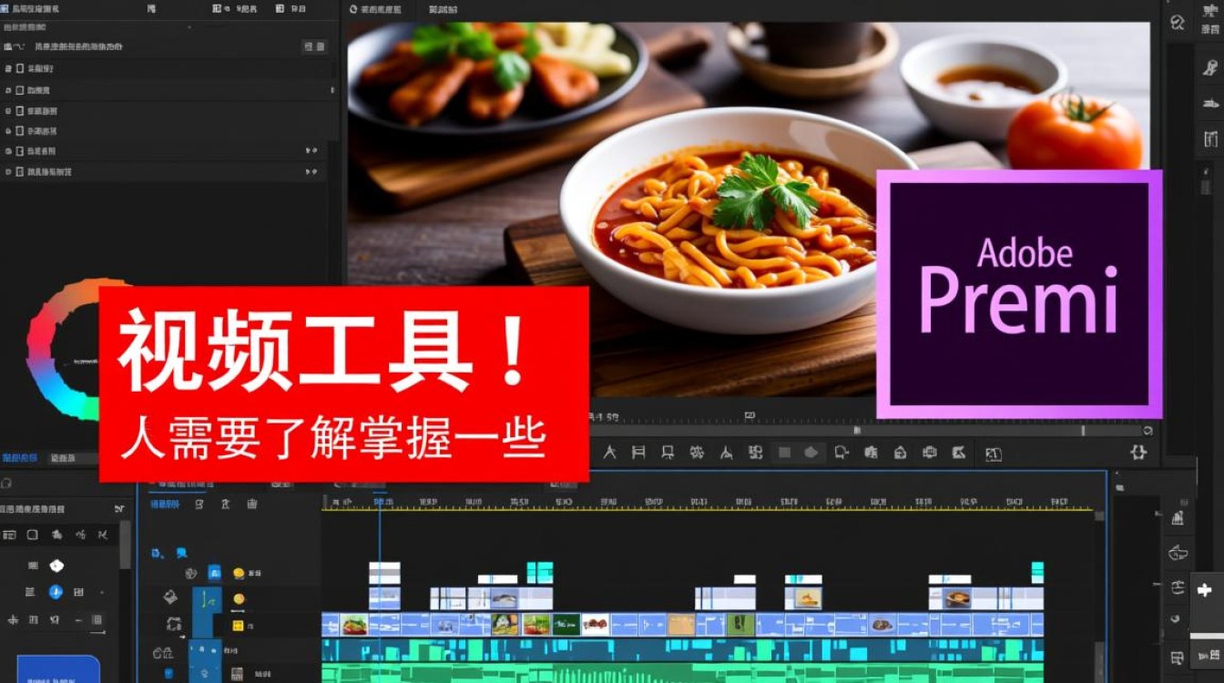The image size is (1224, 683).
Task: Select the tomato salad thumbnail clip at the timeline start
Action: pyautogui.click(x=353, y=625)
